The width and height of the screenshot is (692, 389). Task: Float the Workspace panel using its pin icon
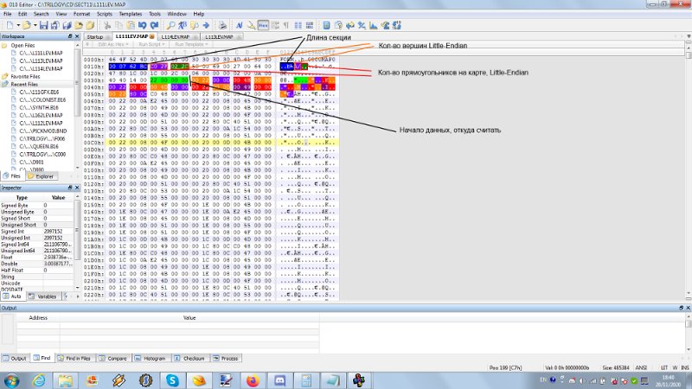(70, 36)
